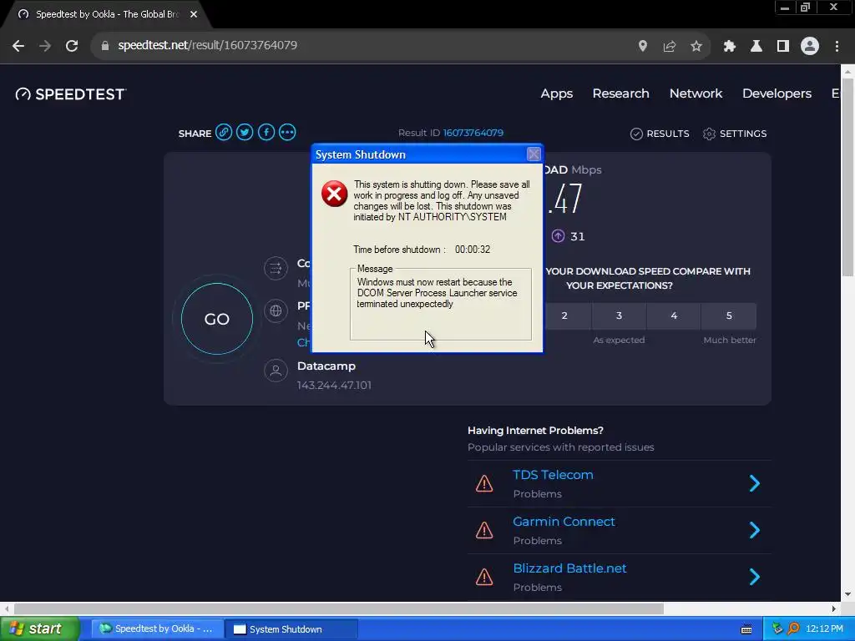Open the Windows start menu
The height and width of the screenshot is (641, 855).
pyautogui.click(x=39, y=629)
